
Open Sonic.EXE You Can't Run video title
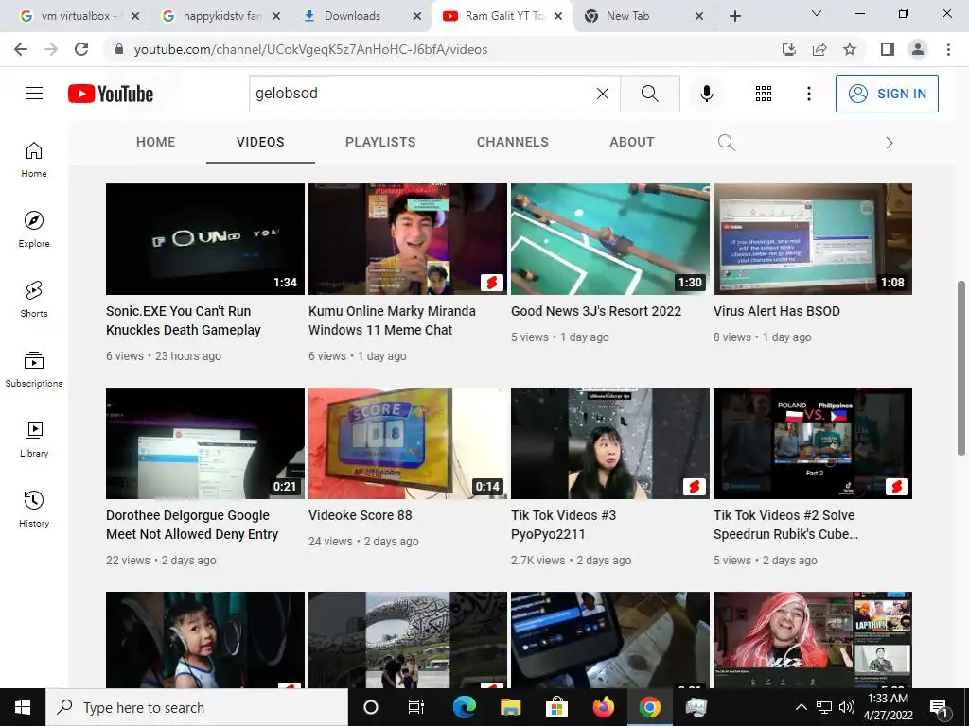point(184,320)
